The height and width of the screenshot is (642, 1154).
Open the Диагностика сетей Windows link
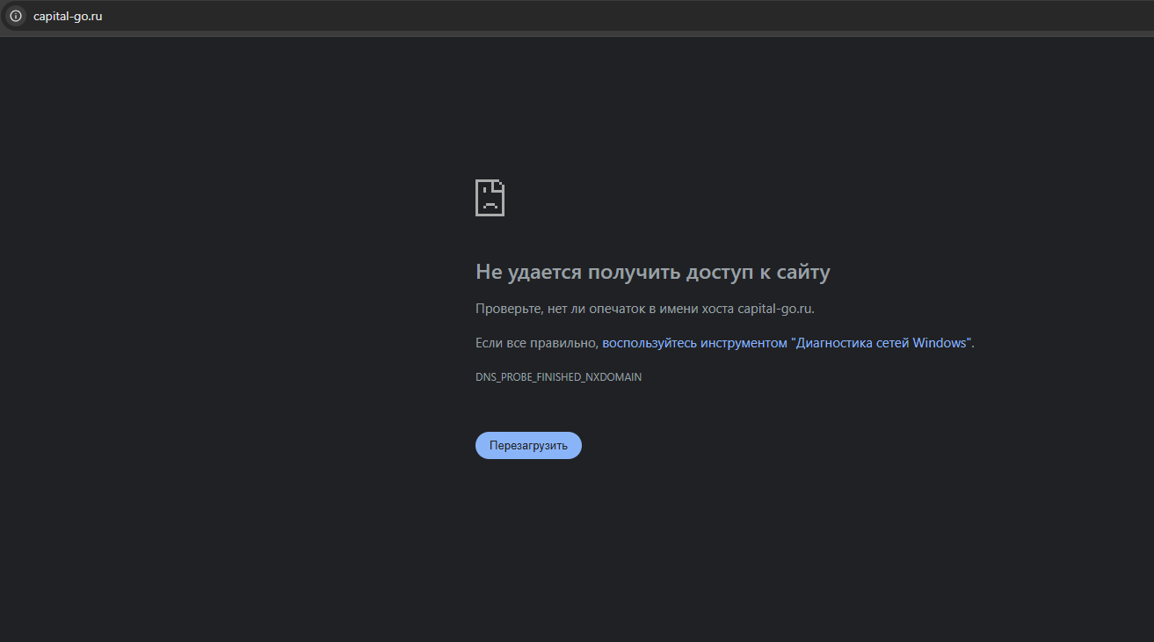click(x=882, y=343)
